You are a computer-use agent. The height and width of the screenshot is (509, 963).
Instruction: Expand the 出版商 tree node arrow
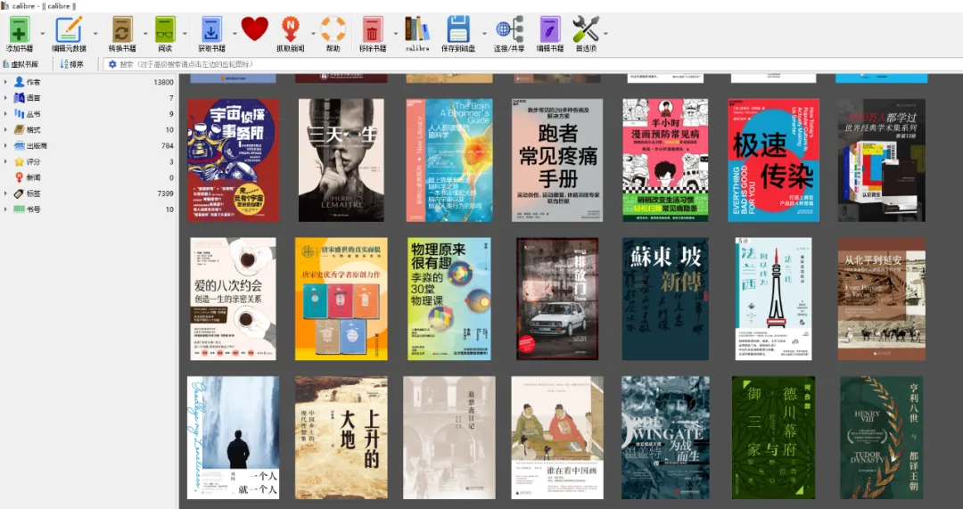pos(5,145)
